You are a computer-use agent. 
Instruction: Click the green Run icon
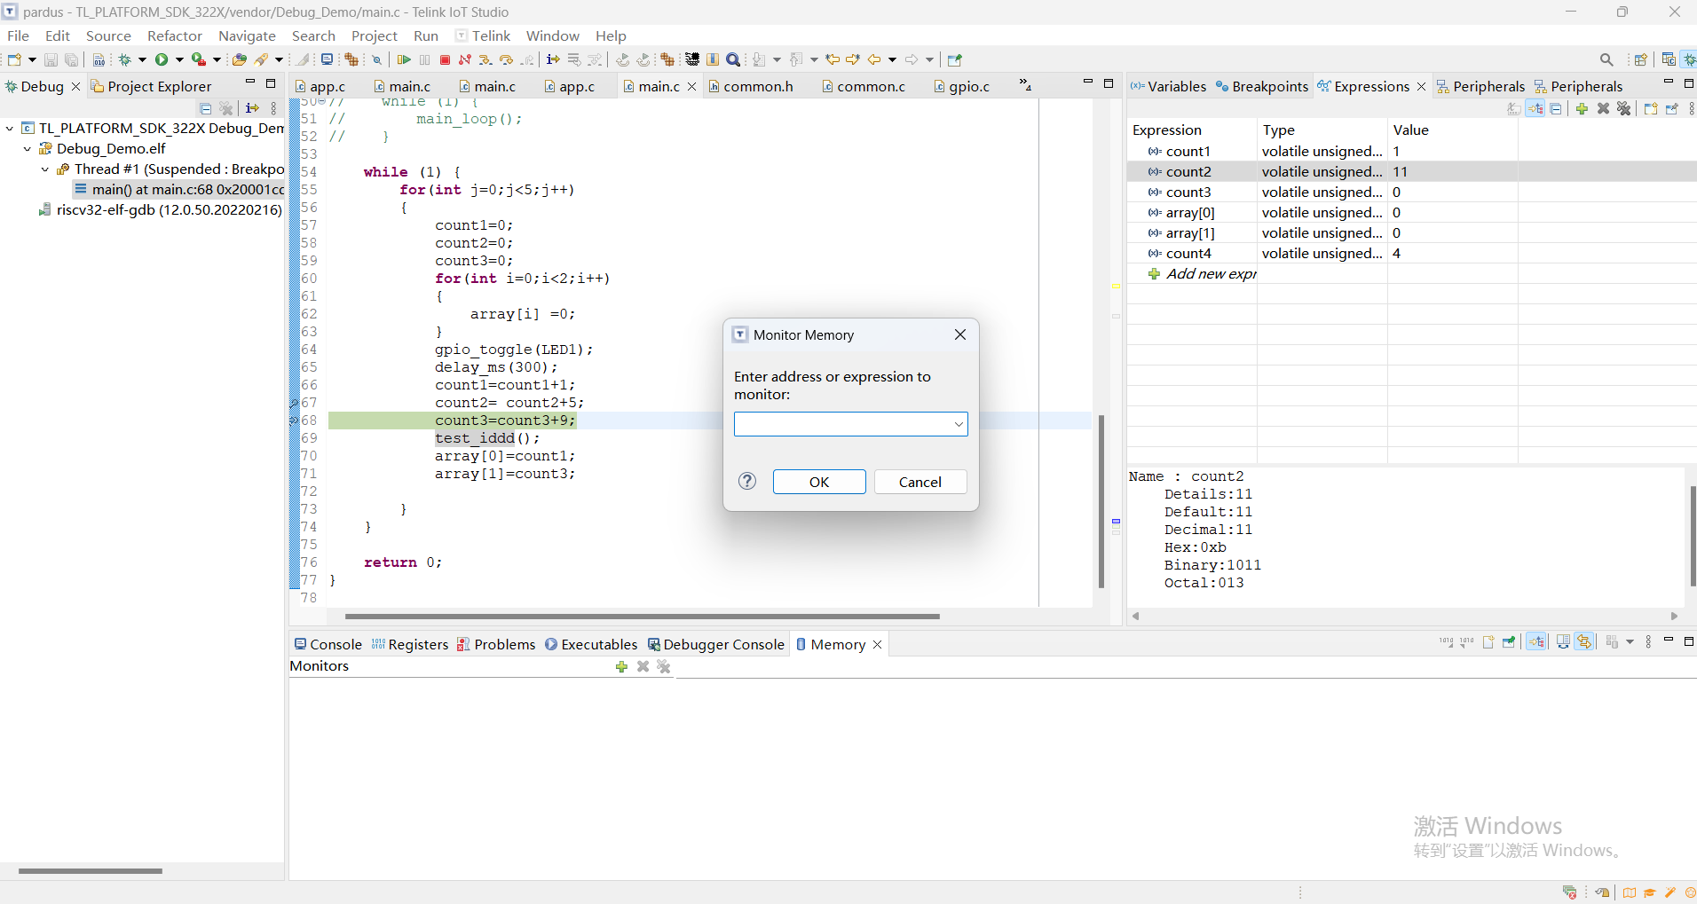162,59
